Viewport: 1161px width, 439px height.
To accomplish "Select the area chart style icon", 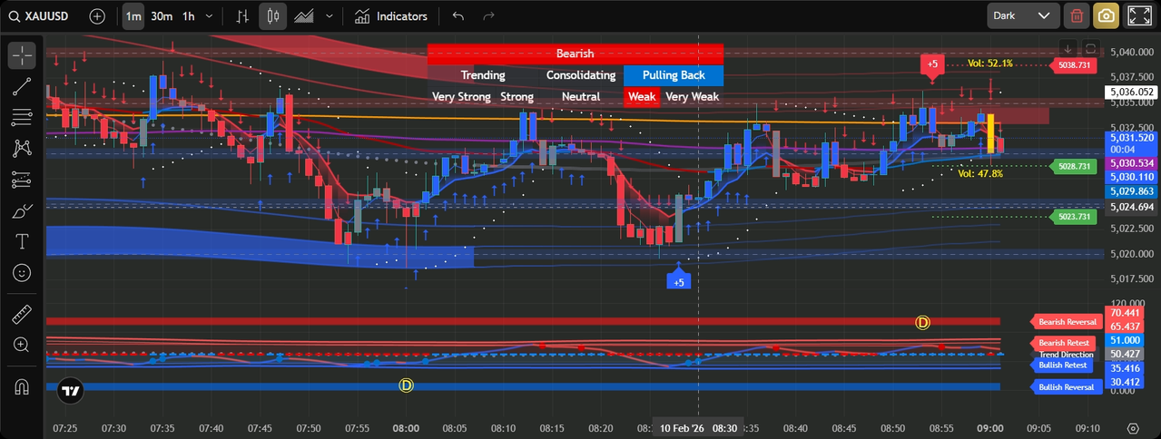I will [x=304, y=16].
